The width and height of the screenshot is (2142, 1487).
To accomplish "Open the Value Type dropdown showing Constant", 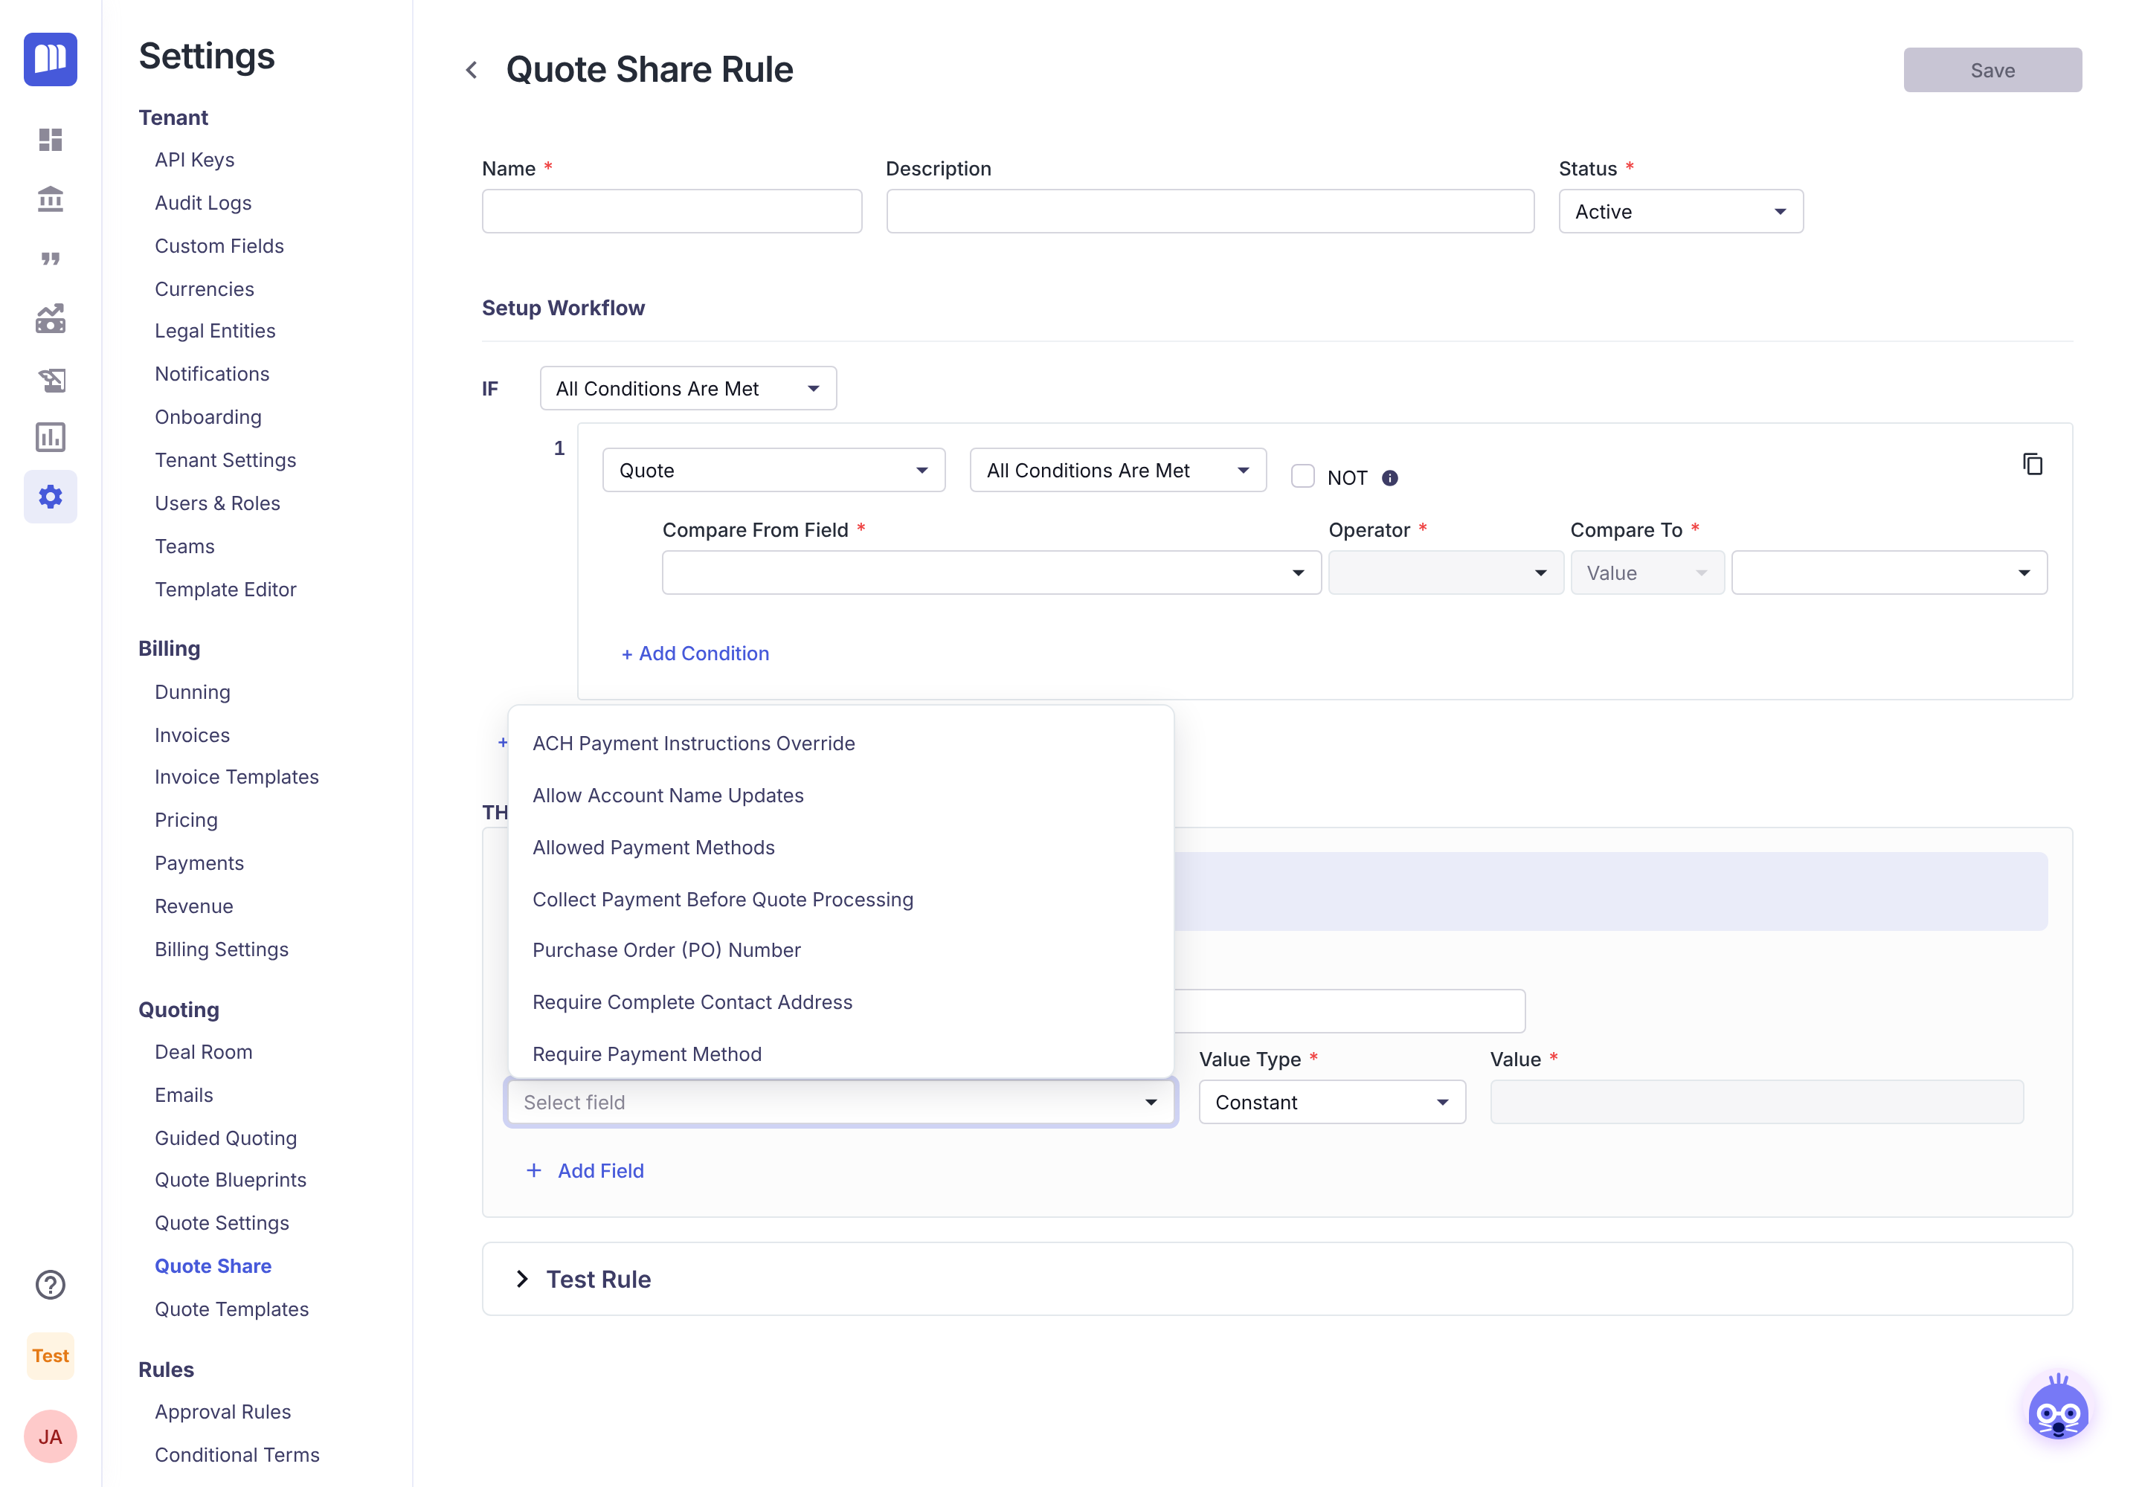I will pos(1332,1102).
